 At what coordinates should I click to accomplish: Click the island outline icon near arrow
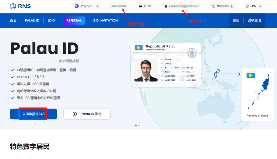pyautogui.click(x=216, y=73)
